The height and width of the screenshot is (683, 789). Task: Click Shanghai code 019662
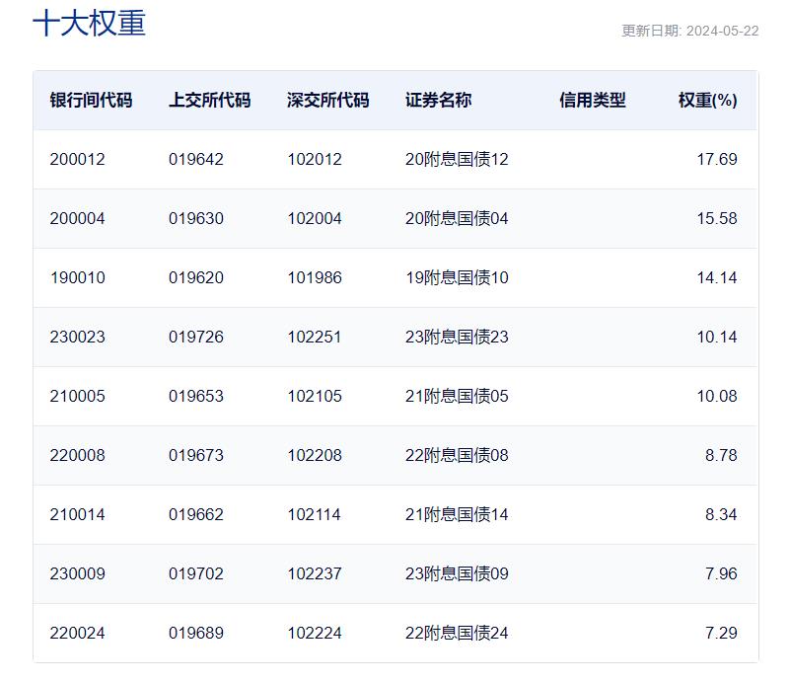[x=196, y=514]
